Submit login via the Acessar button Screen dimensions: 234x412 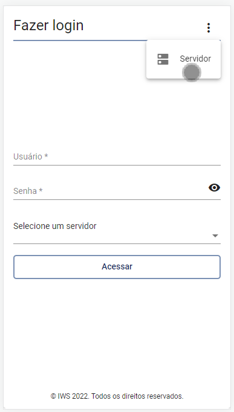tap(117, 266)
